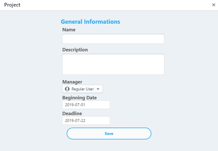The width and height of the screenshot is (218, 151).
Task: Click the Beginning Date label
Action: (x=80, y=98)
